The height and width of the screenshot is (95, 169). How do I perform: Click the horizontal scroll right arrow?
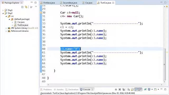click(x=161, y=85)
